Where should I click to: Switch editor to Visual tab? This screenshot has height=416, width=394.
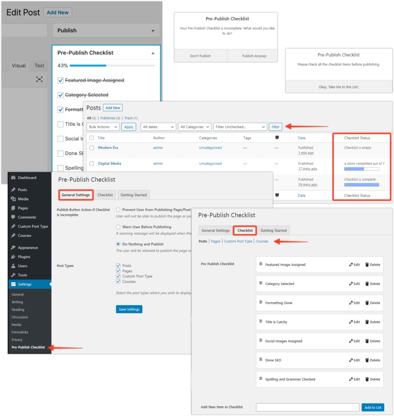pos(18,66)
